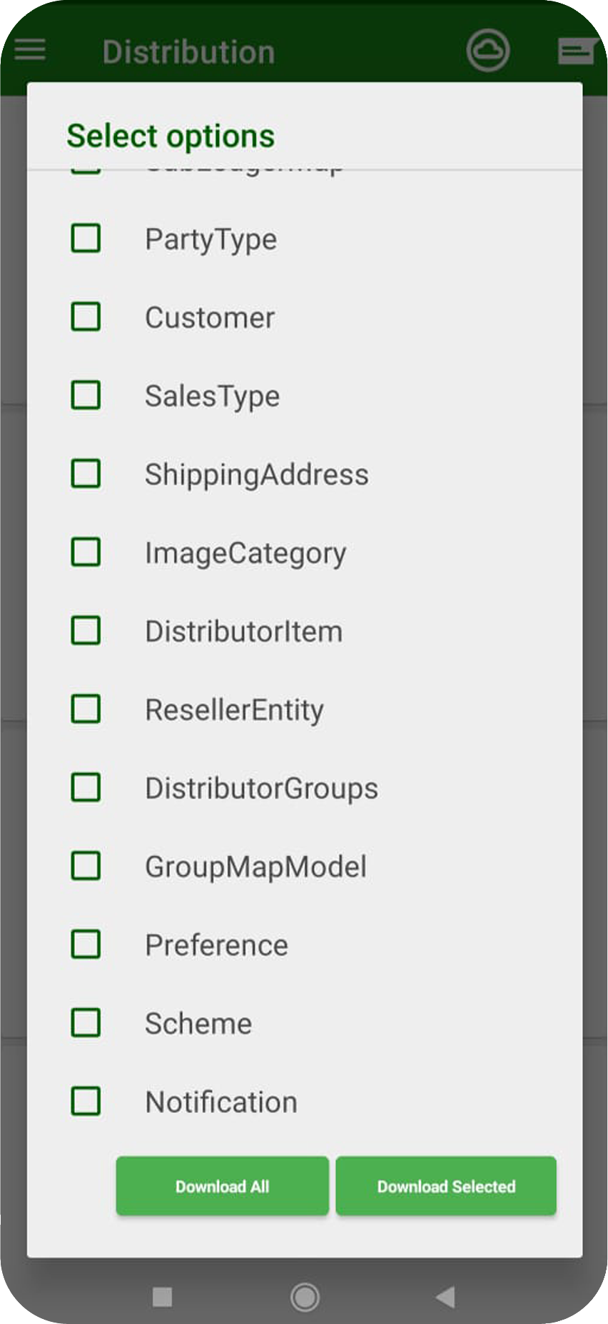Check the ImageCategory option box
This screenshot has height=1324, width=608.
(86, 552)
